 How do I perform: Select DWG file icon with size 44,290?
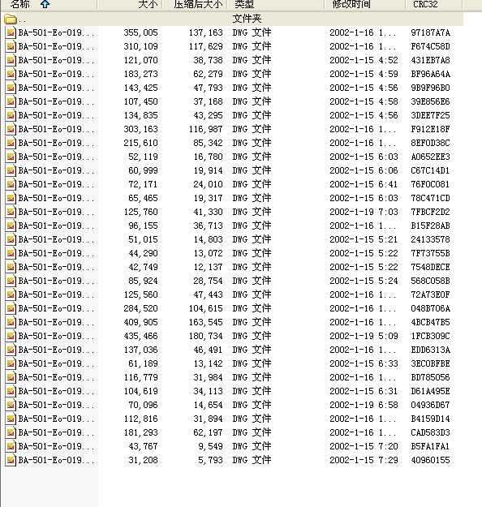pyautogui.click(x=11, y=253)
